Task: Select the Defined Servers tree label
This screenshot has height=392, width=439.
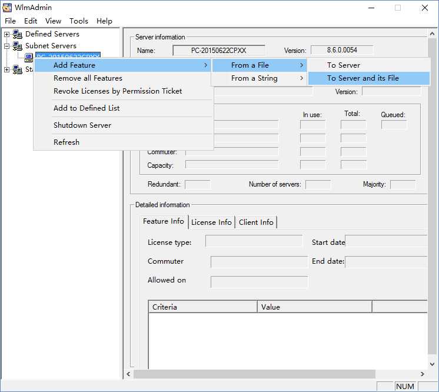Action: coord(52,34)
